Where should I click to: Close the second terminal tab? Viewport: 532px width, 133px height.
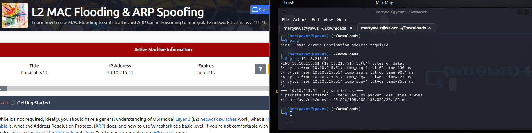[x=430, y=28]
